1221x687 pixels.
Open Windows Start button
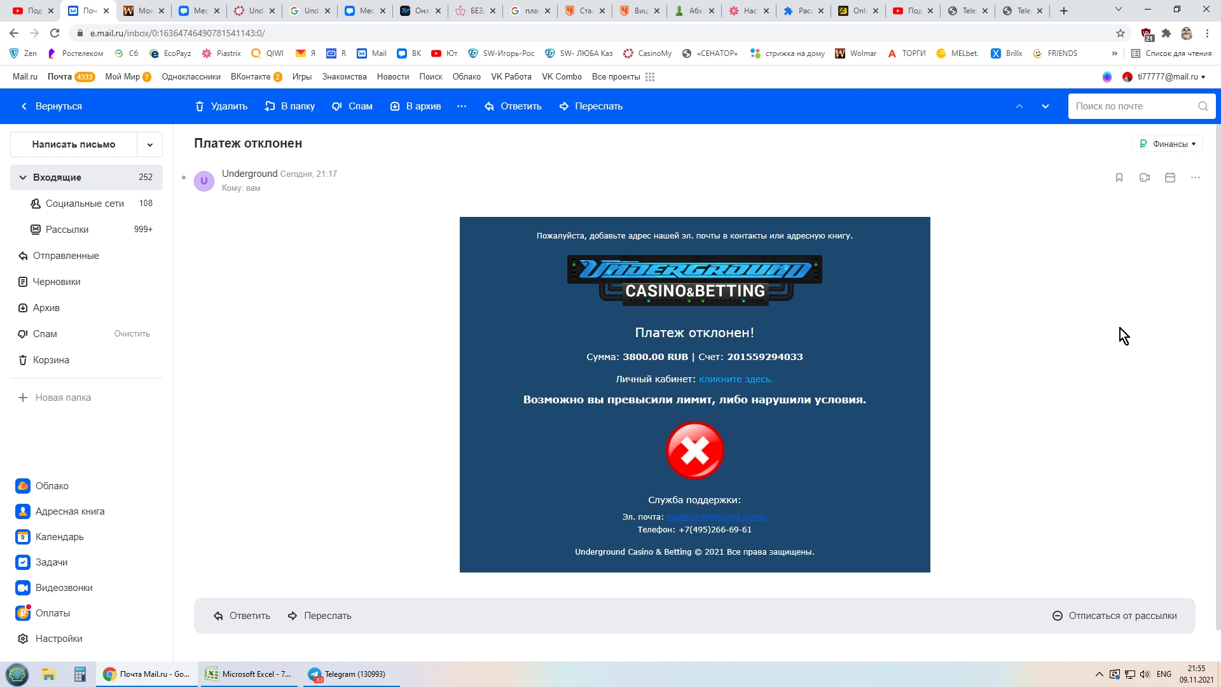click(17, 674)
